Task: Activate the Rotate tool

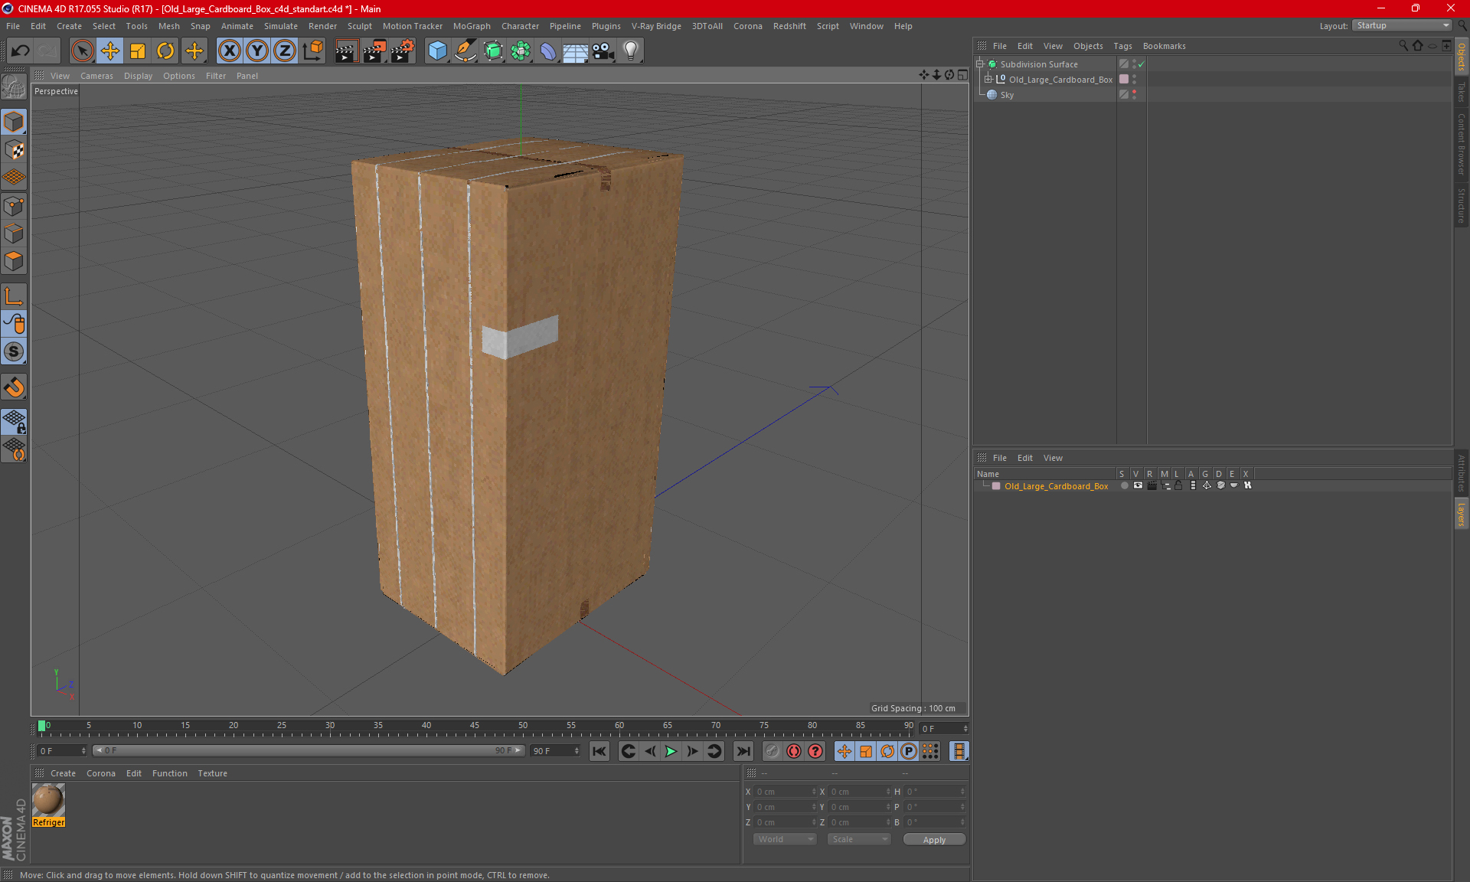Action: pos(165,51)
